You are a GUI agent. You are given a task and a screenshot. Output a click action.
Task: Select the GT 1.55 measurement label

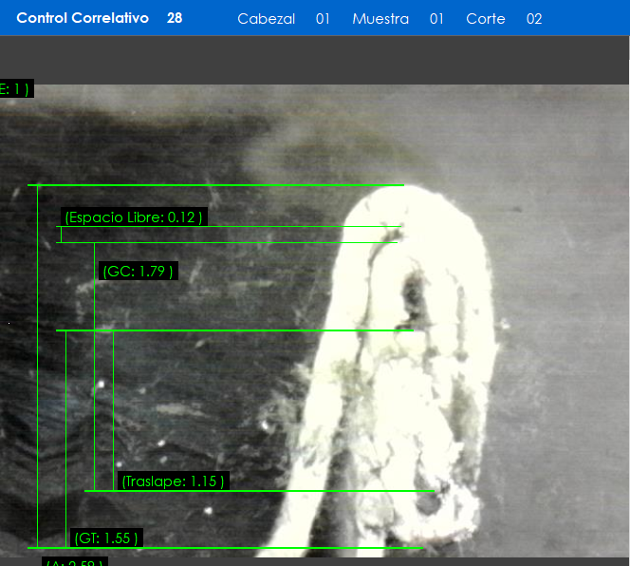pos(106,538)
